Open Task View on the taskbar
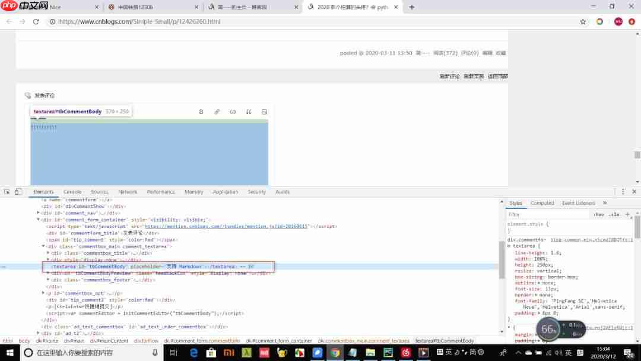641x361 pixels. [173, 353]
